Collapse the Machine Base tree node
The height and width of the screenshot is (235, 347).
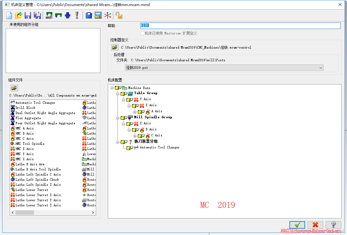112,88
